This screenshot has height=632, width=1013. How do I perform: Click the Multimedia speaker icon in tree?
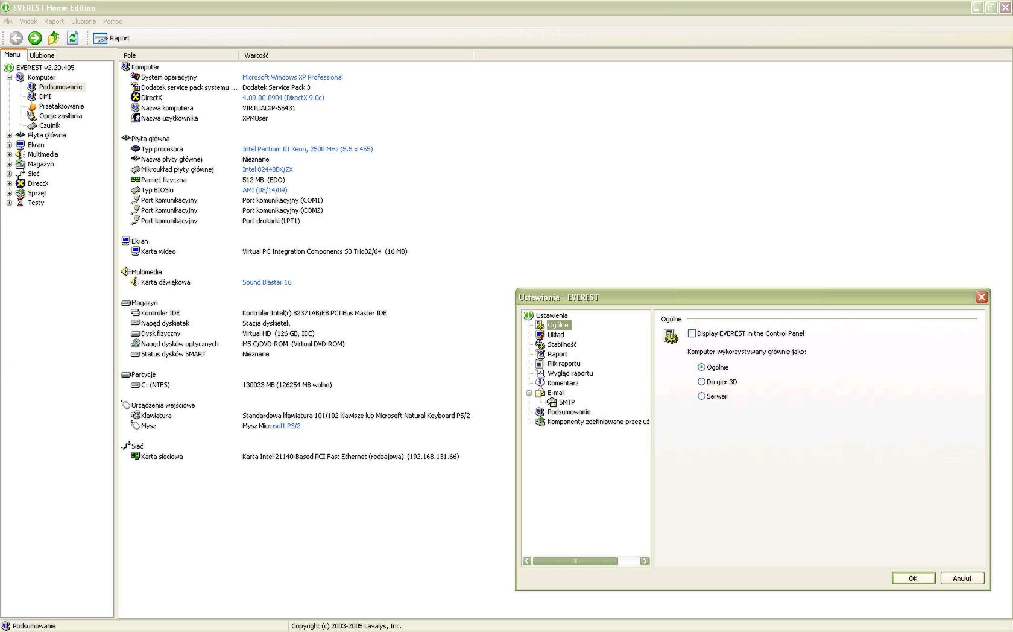[x=21, y=154]
